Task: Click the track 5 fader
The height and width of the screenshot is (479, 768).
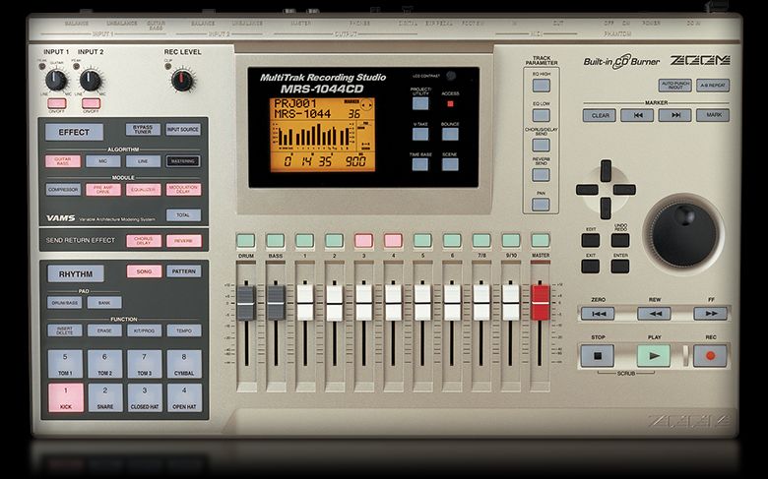Action: (x=422, y=303)
